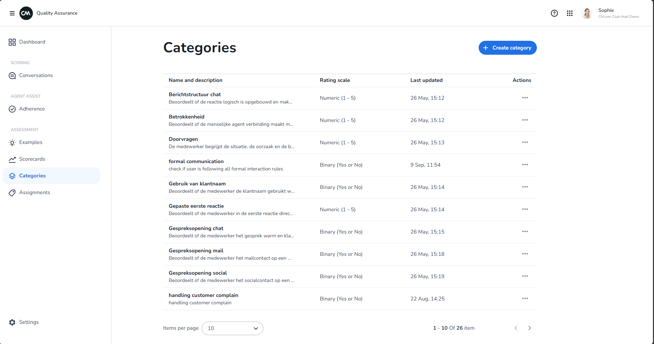Click the Categories layers icon
The width and height of the screenshot is (654, 344).
[12, 176]
